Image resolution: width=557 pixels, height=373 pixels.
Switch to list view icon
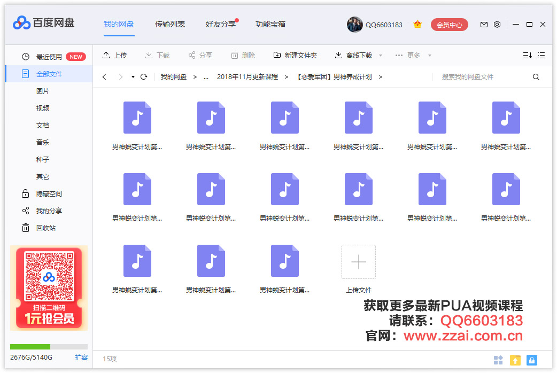pos(541,56)
